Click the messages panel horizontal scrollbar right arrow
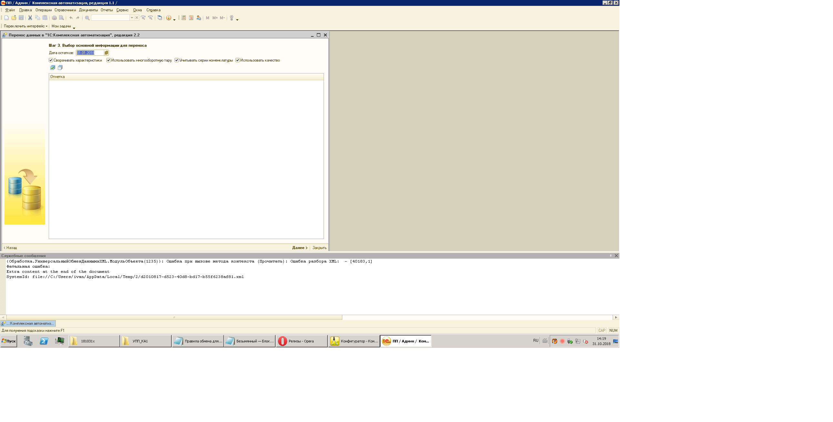 (x=616, y=317)
